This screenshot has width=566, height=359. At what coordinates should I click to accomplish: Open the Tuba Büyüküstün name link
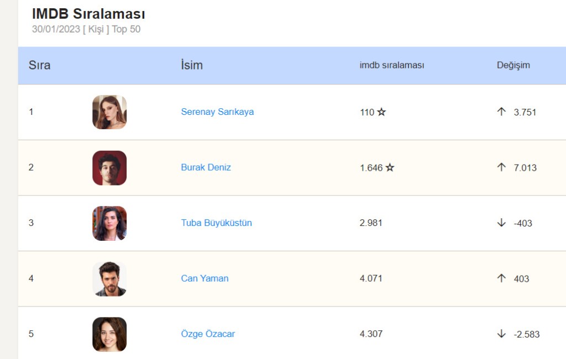216,223
